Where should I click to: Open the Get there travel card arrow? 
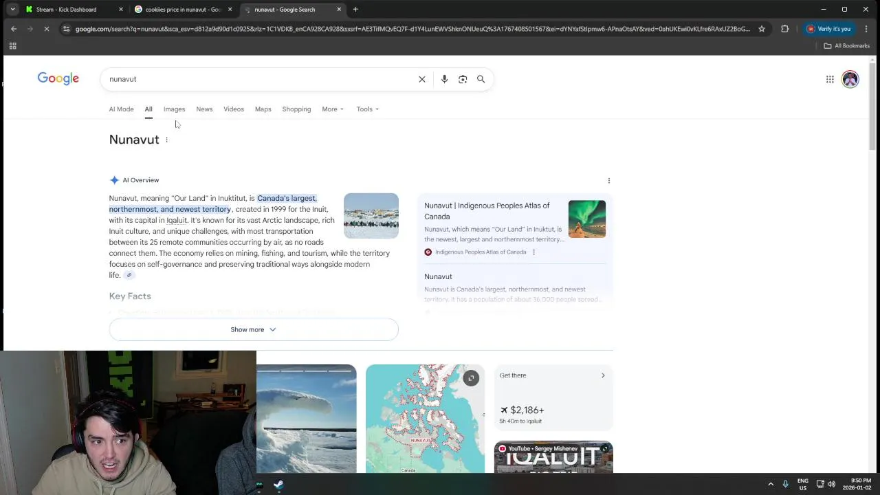coord(603,375)
